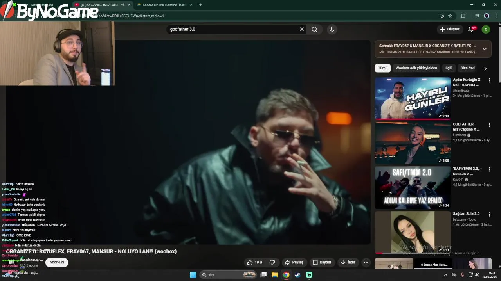Download the video with İndir
Image resolution: width=501 pixels, height=281 pixels.
click(x=348, y=262)
